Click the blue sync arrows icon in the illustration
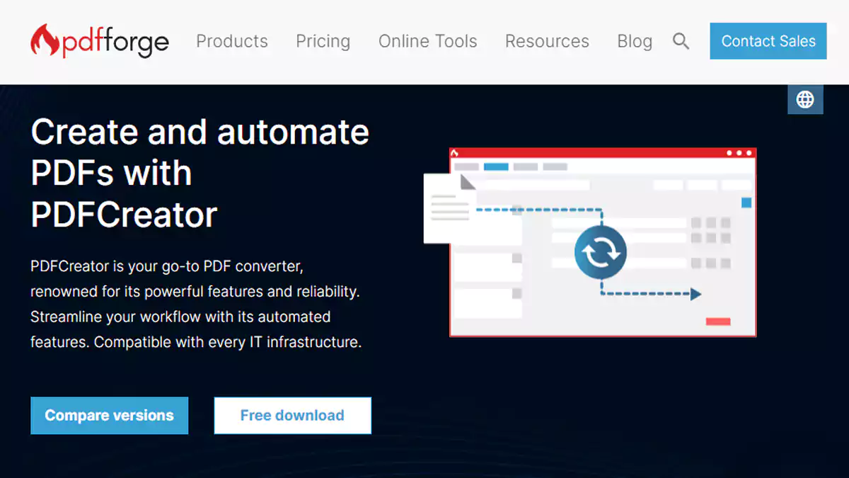 click(x=601, y=251)
